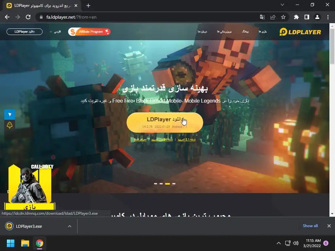Viewport: 335px width, 251px height.
Task: Bookmark this page with the star icon
Action: [x=283, y=17]
